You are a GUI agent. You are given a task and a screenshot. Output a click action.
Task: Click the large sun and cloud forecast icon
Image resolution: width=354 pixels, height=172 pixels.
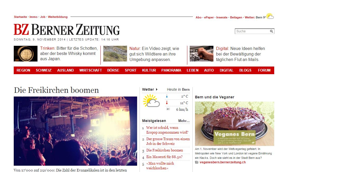point(151,101)
